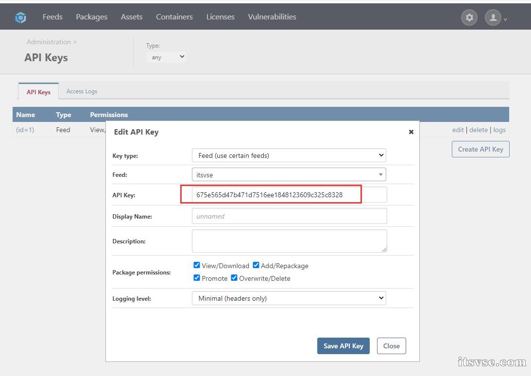
Task: Go to Administration breadcrumb link
Action: click(x=49, y=42)
